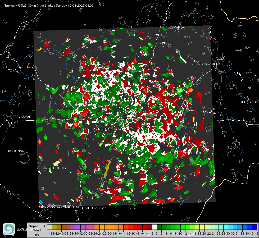Click the road number 36 near Tiszavasvári
Screen dimensions: 259x238
tap(16, 122)
